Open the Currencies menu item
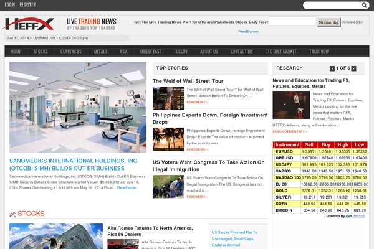 [71, 52]
